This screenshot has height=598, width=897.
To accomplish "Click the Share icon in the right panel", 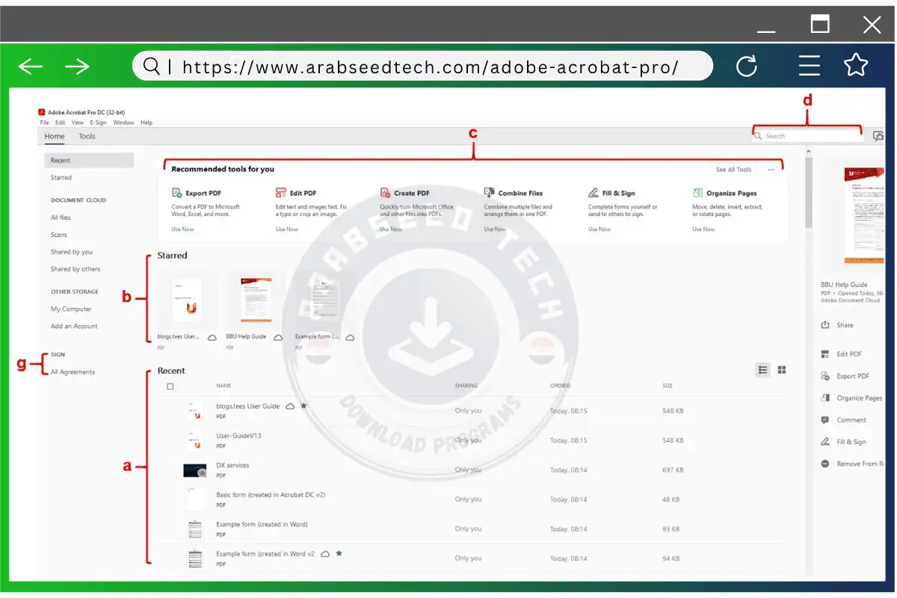I will pyautogui.click(x=825, y=324).
